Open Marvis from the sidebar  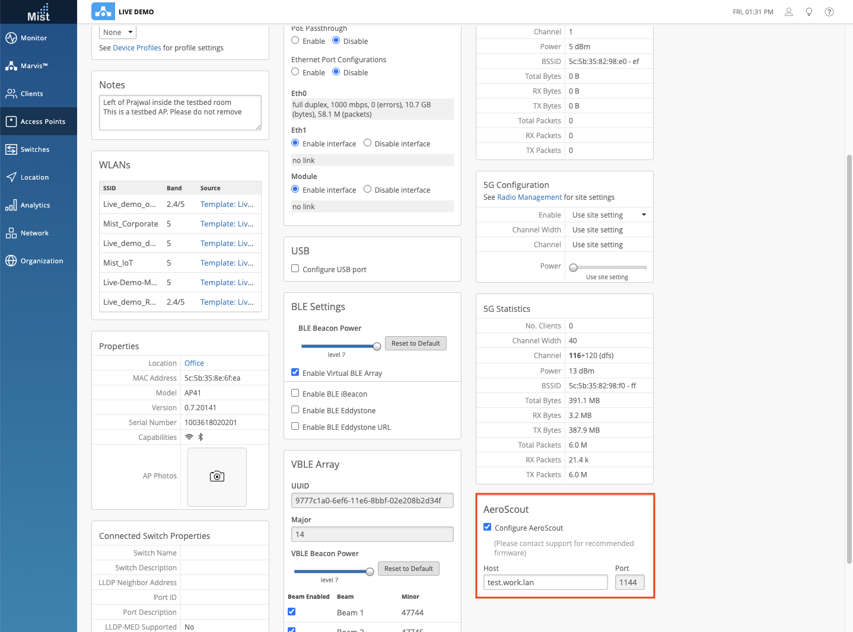(11, 66)
